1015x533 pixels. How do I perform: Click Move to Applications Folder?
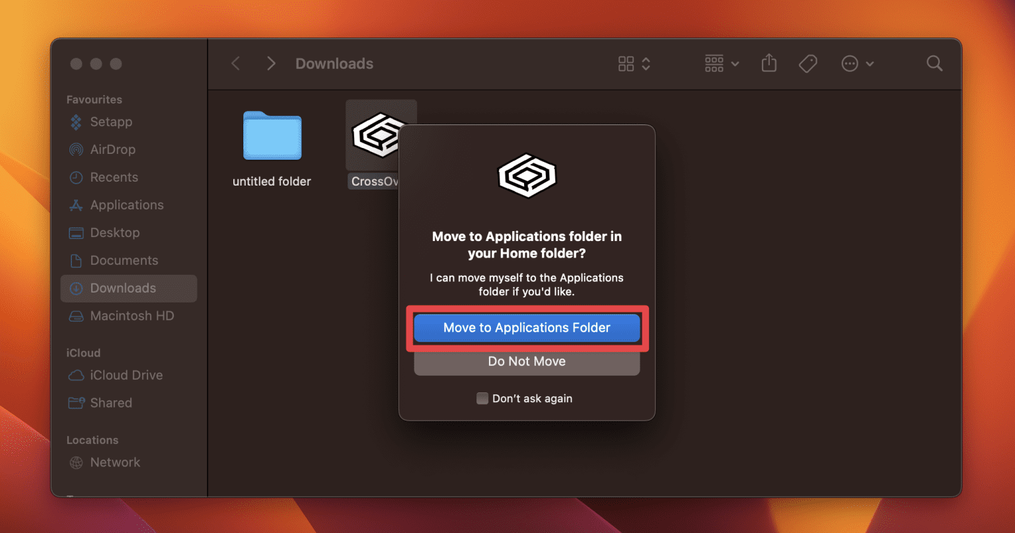[x=526, y=328]
